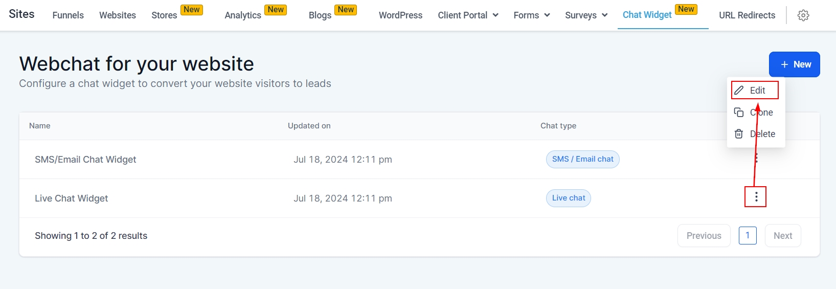836x289 pixels.
Task: Click the Delete trash icon
Action: tap(739, 134)
